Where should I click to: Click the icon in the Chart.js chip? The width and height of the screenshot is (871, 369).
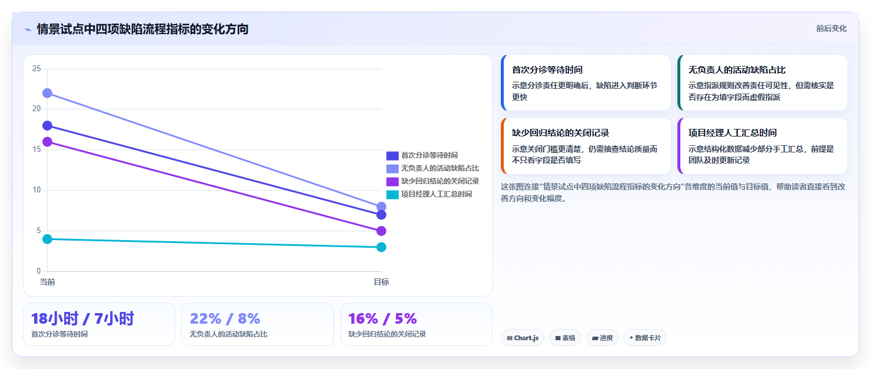click(510, 338)
